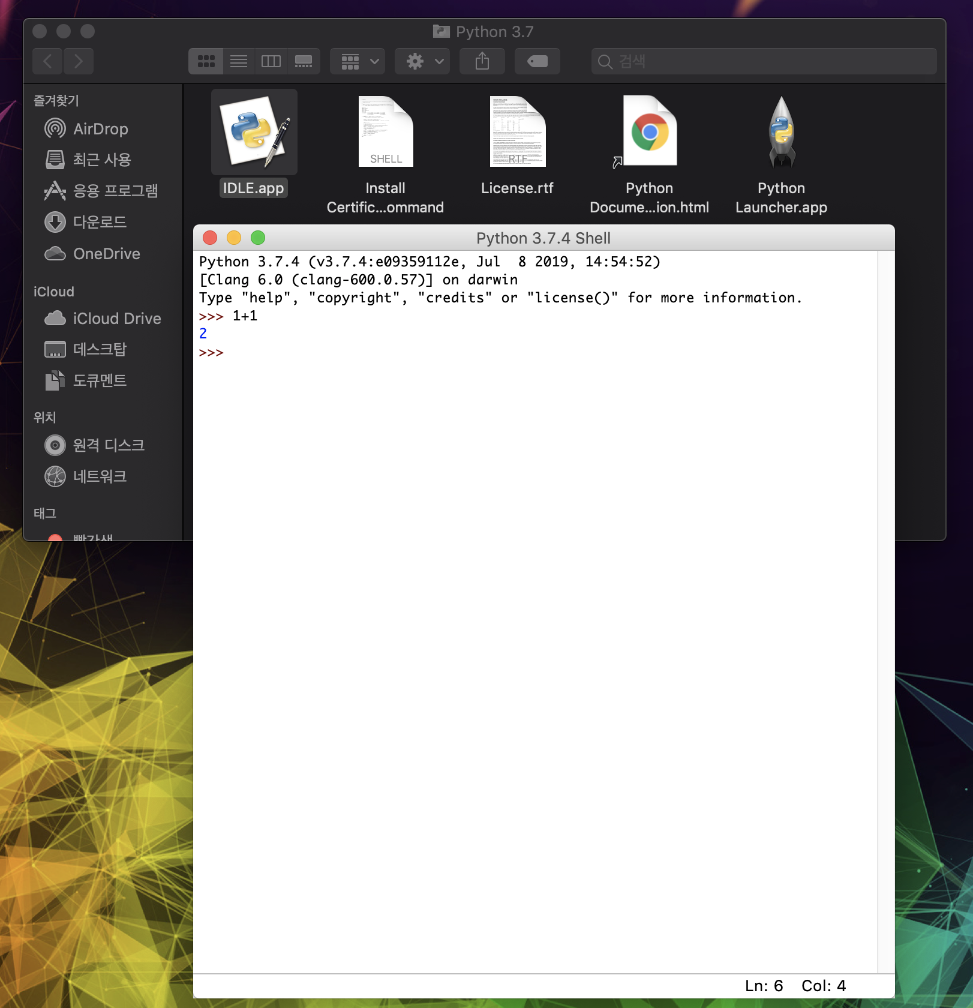Click the Edit Tags button in Finder toolbar
The image size is (973, 1008).
click(537, 61)
